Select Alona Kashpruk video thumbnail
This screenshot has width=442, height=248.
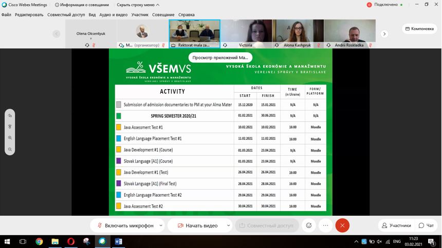(298, 34)
